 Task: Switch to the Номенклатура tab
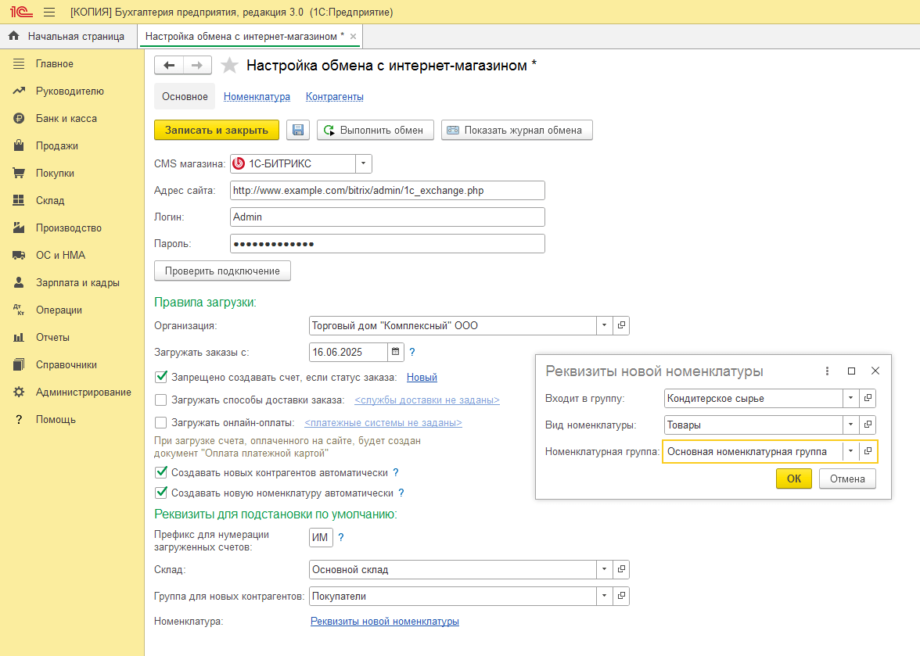coord(257,97)
